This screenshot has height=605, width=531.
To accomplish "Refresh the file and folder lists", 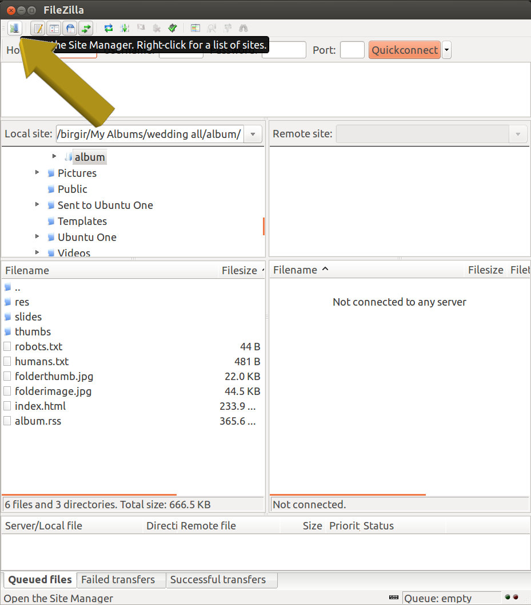I will coord(107,27).
